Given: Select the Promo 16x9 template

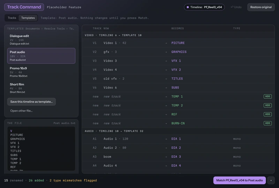Looking at the screenshot, I should point(41,72).
